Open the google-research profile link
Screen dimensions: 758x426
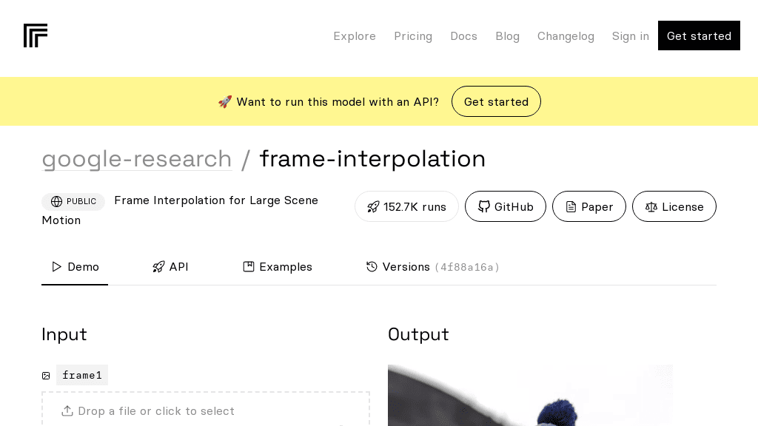coord(137,159)
